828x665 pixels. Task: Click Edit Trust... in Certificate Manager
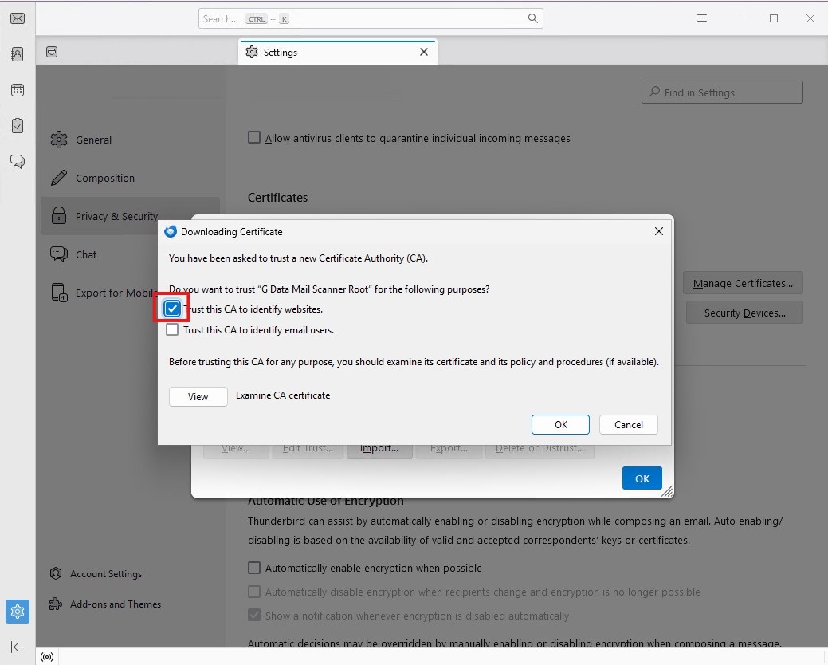coord(308,451)
